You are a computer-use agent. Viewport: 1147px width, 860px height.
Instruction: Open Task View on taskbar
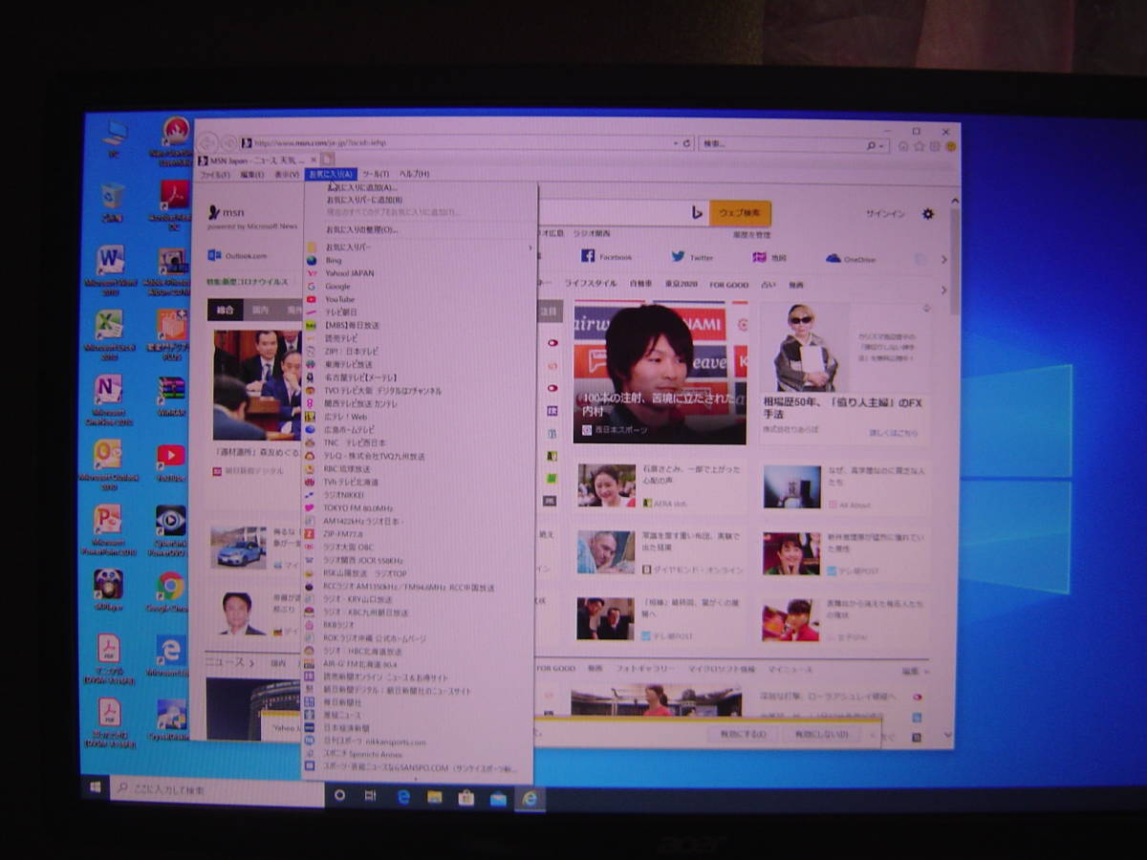[370, 795]
